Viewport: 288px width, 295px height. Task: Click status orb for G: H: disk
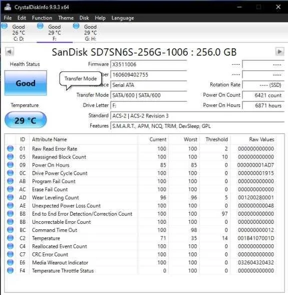76,26
